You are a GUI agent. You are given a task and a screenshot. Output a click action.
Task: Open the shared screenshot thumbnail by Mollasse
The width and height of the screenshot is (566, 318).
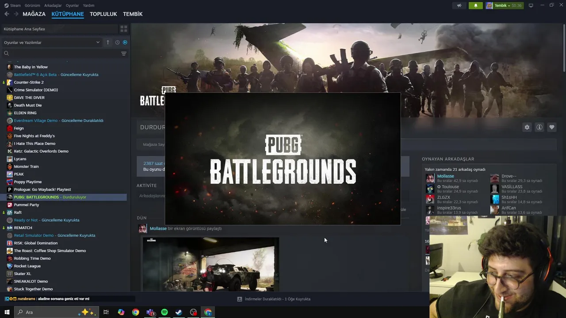[210, 265]
